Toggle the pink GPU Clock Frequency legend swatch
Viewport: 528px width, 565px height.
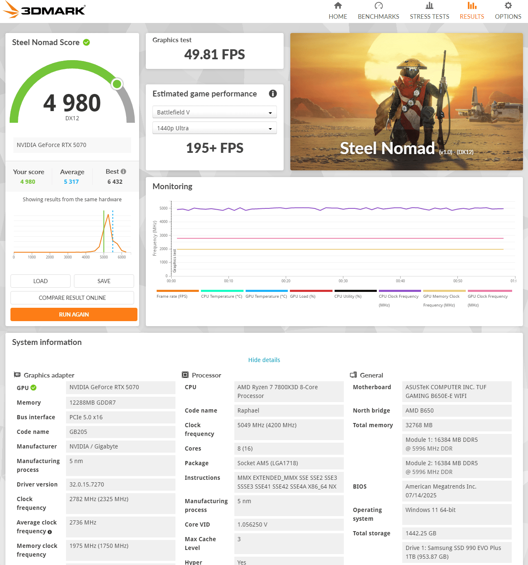pos(490,291)
